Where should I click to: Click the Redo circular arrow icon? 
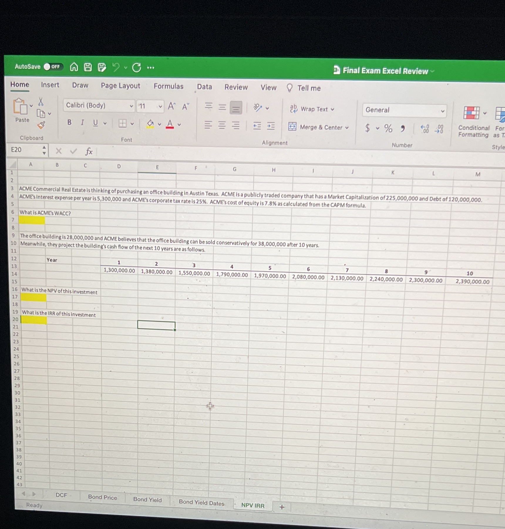point(136,68)
